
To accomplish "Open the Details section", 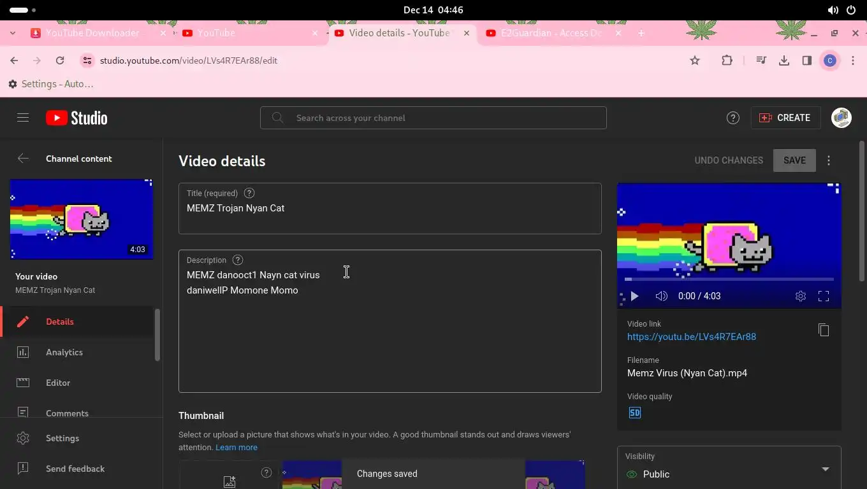I will tap(78, 322).
